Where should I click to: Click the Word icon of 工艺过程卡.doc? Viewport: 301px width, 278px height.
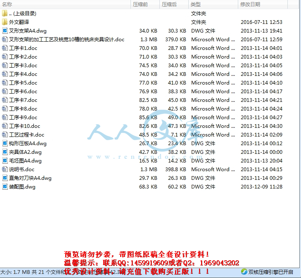tap(5, 134)
